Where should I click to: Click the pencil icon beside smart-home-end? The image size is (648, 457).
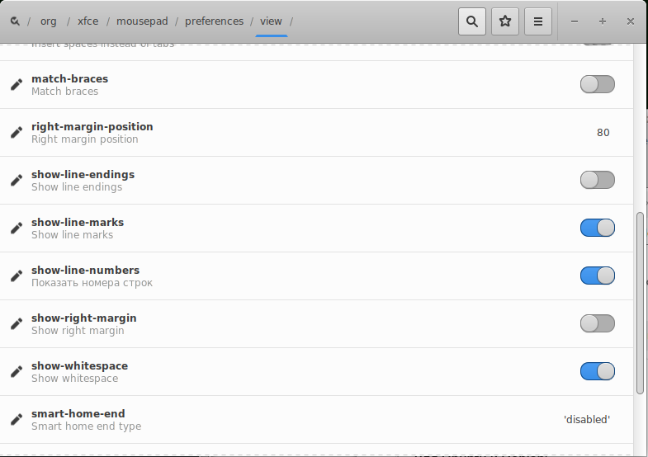point(17,420)
